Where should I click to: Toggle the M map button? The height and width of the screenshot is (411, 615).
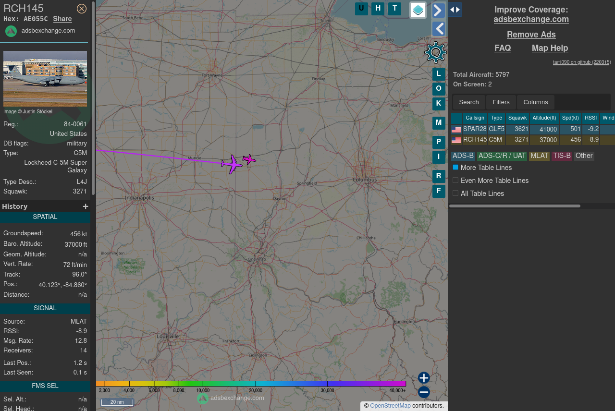point(439,123)
